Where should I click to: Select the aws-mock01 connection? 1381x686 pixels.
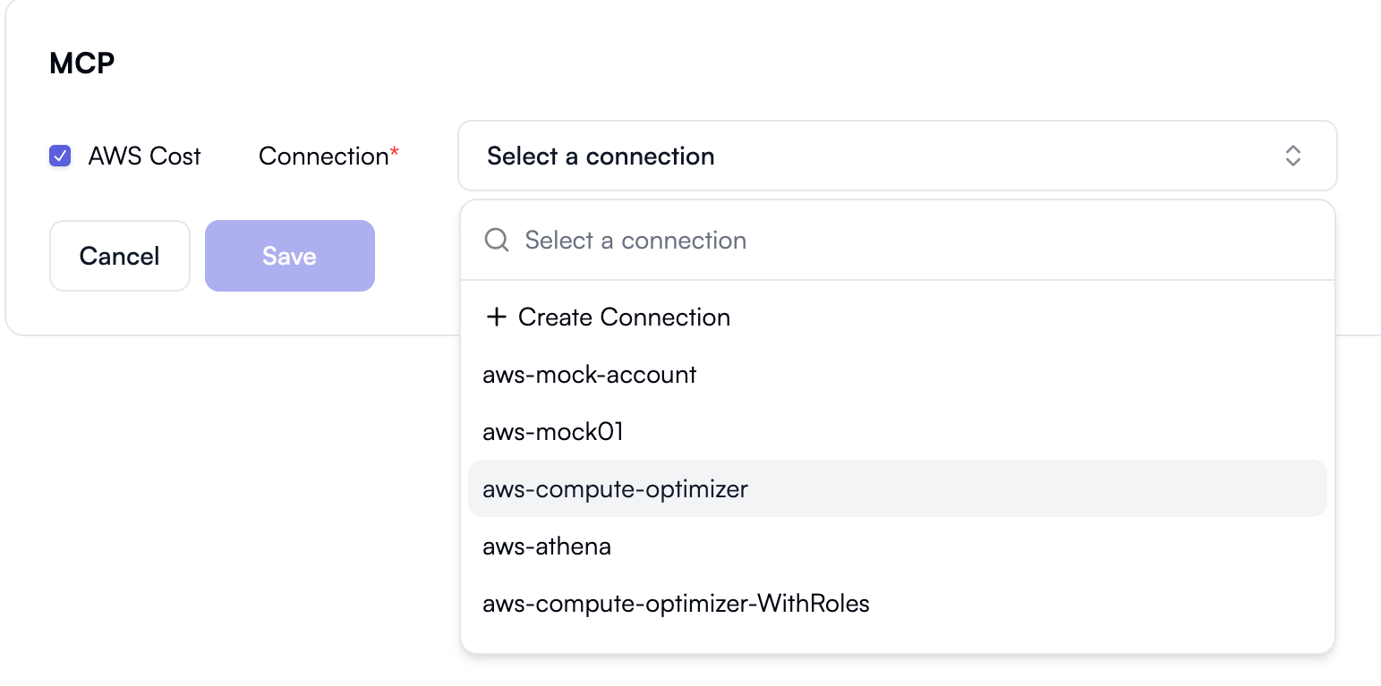tap(551, 431)
